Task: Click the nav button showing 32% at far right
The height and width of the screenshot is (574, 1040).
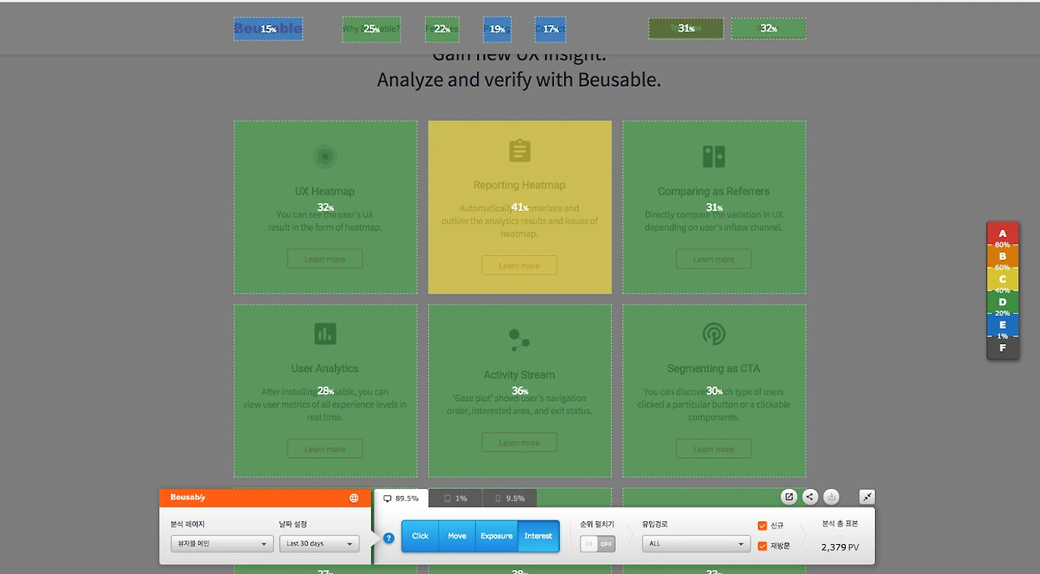Action: point(769,28)
